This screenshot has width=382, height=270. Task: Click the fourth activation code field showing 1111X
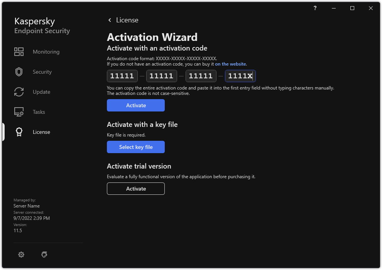pyautogui.click(x=240, y=76)
